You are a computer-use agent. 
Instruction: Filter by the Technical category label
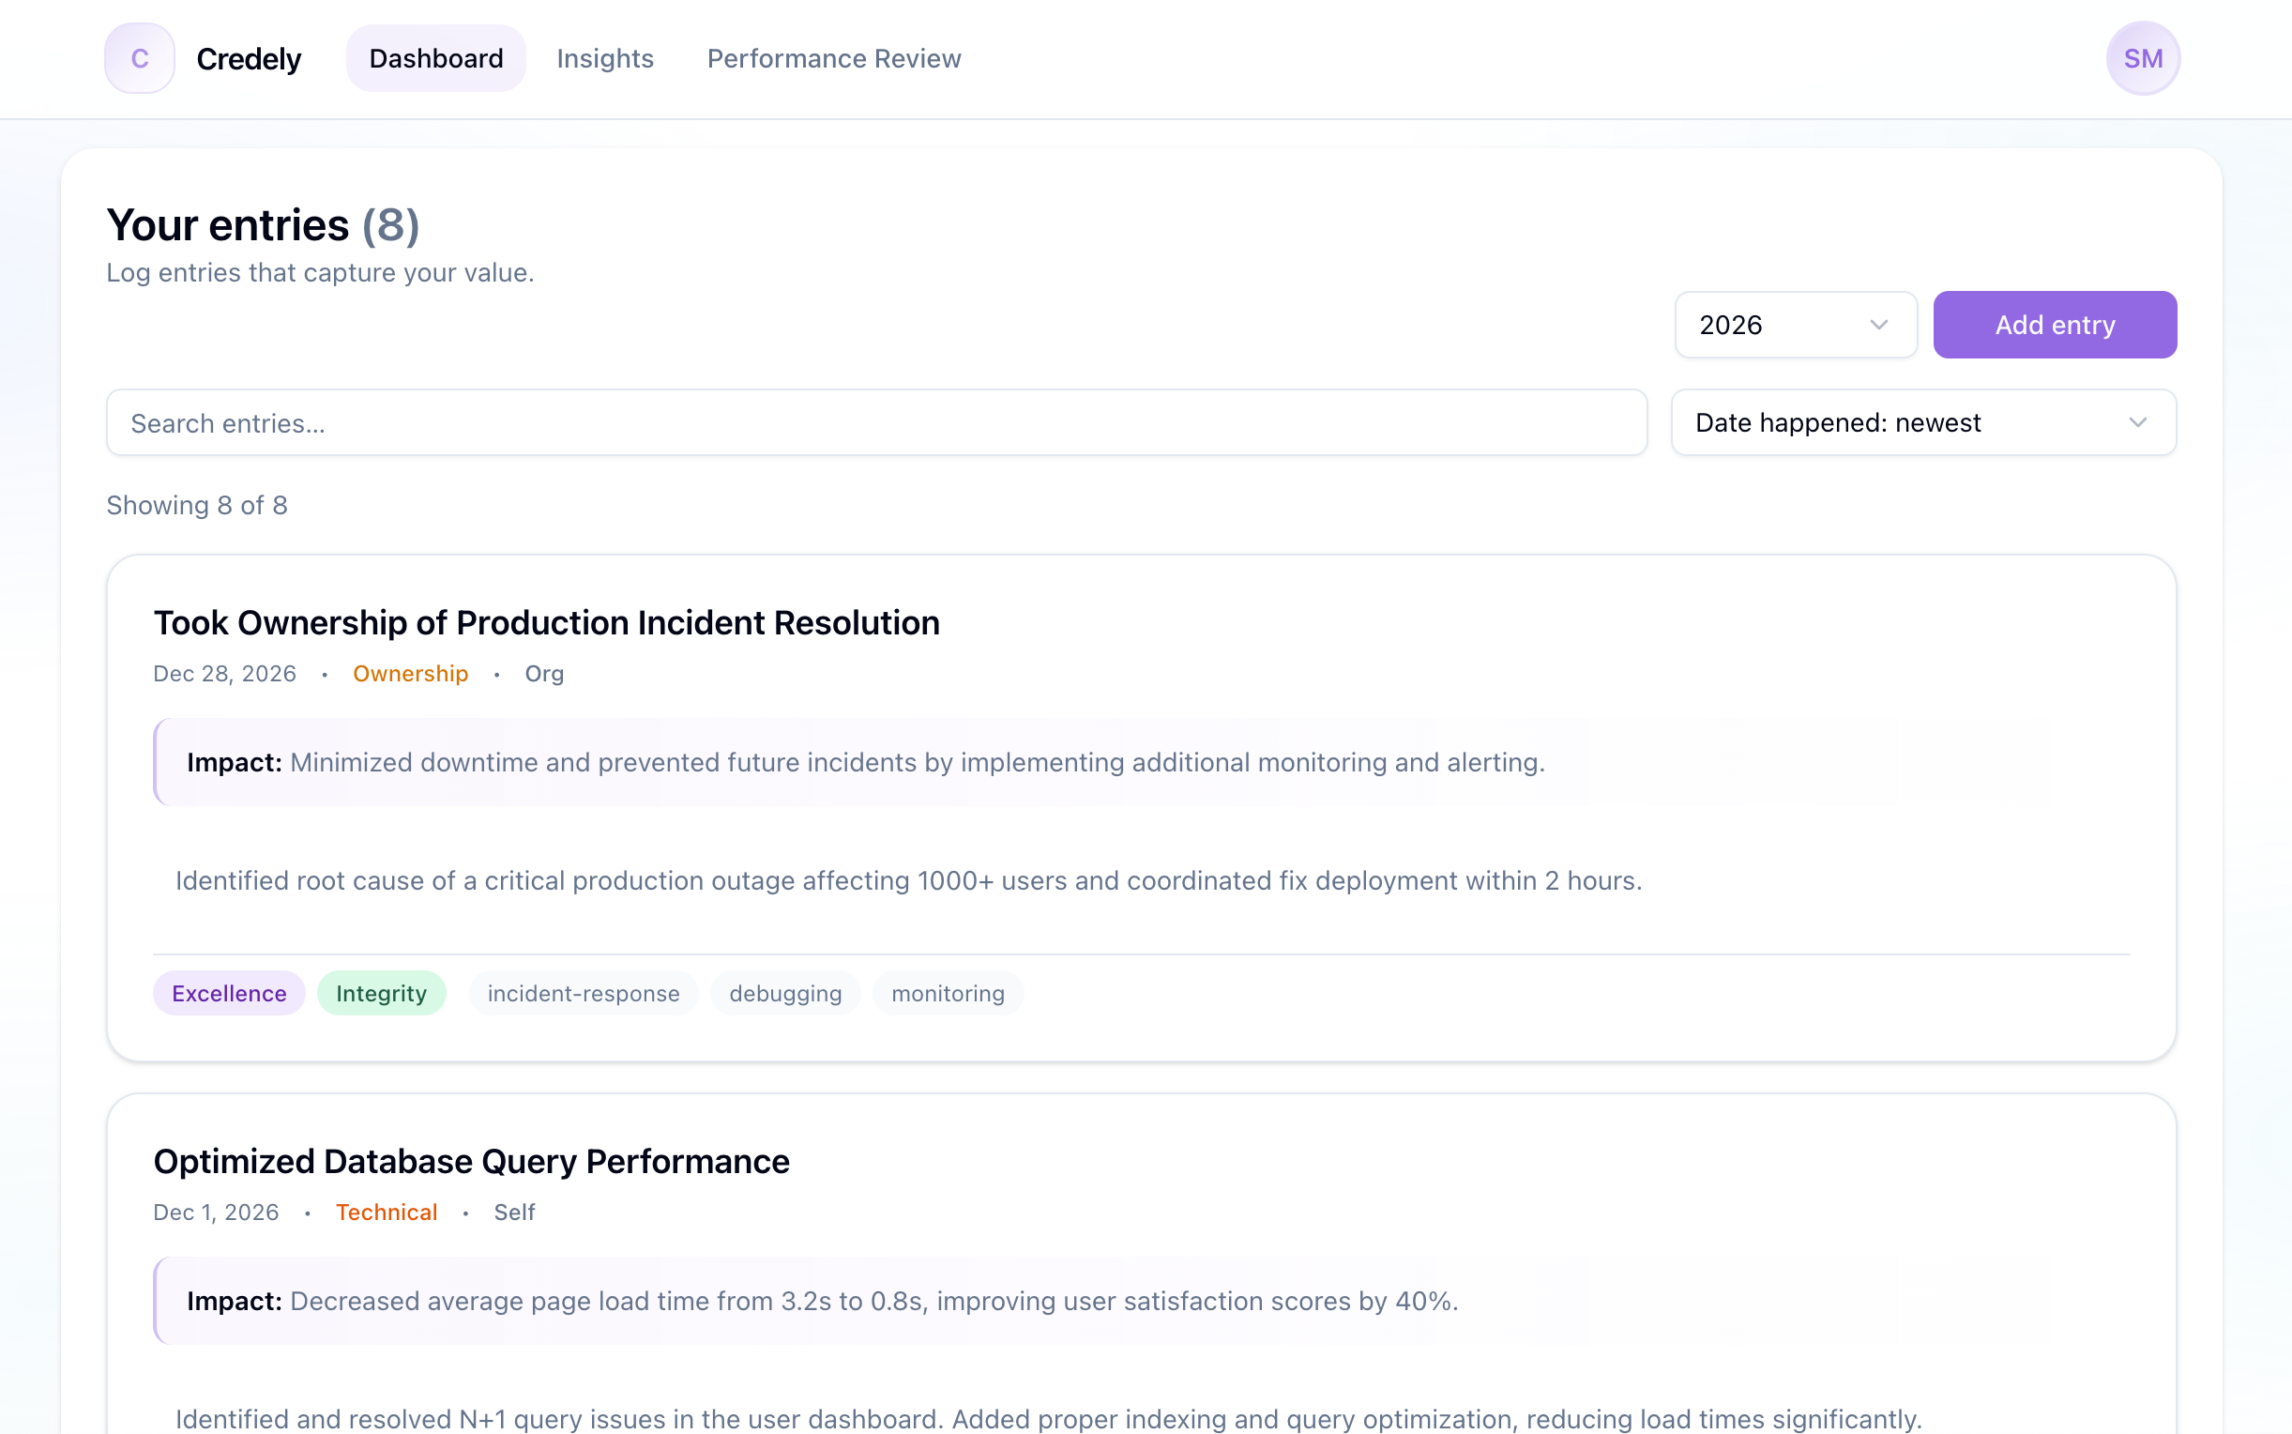(x=387, y=1213)
